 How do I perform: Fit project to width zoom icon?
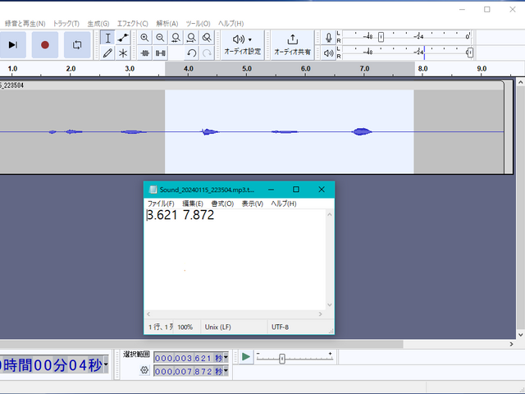[x=191, y=38]
